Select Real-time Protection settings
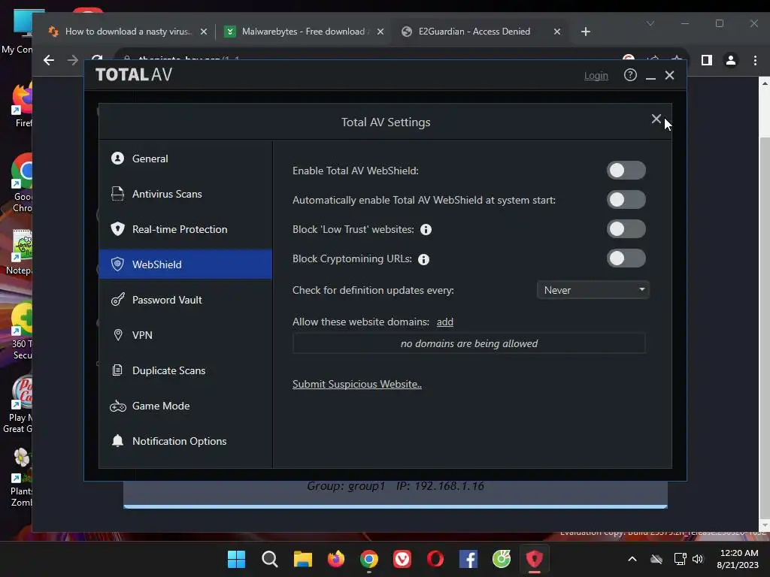Viewport: 770px width, 577px height. tap(185, 229)
